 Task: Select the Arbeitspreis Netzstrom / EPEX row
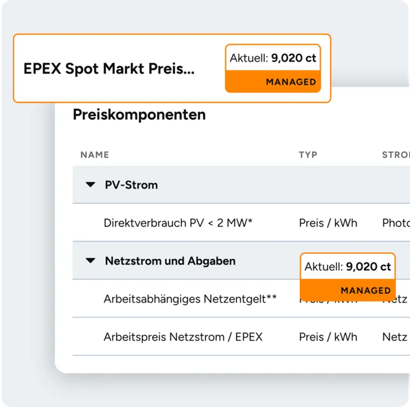pos(183,337)
